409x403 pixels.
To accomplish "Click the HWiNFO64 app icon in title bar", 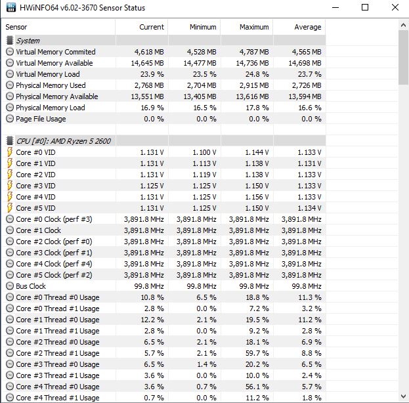I will 11,7.
